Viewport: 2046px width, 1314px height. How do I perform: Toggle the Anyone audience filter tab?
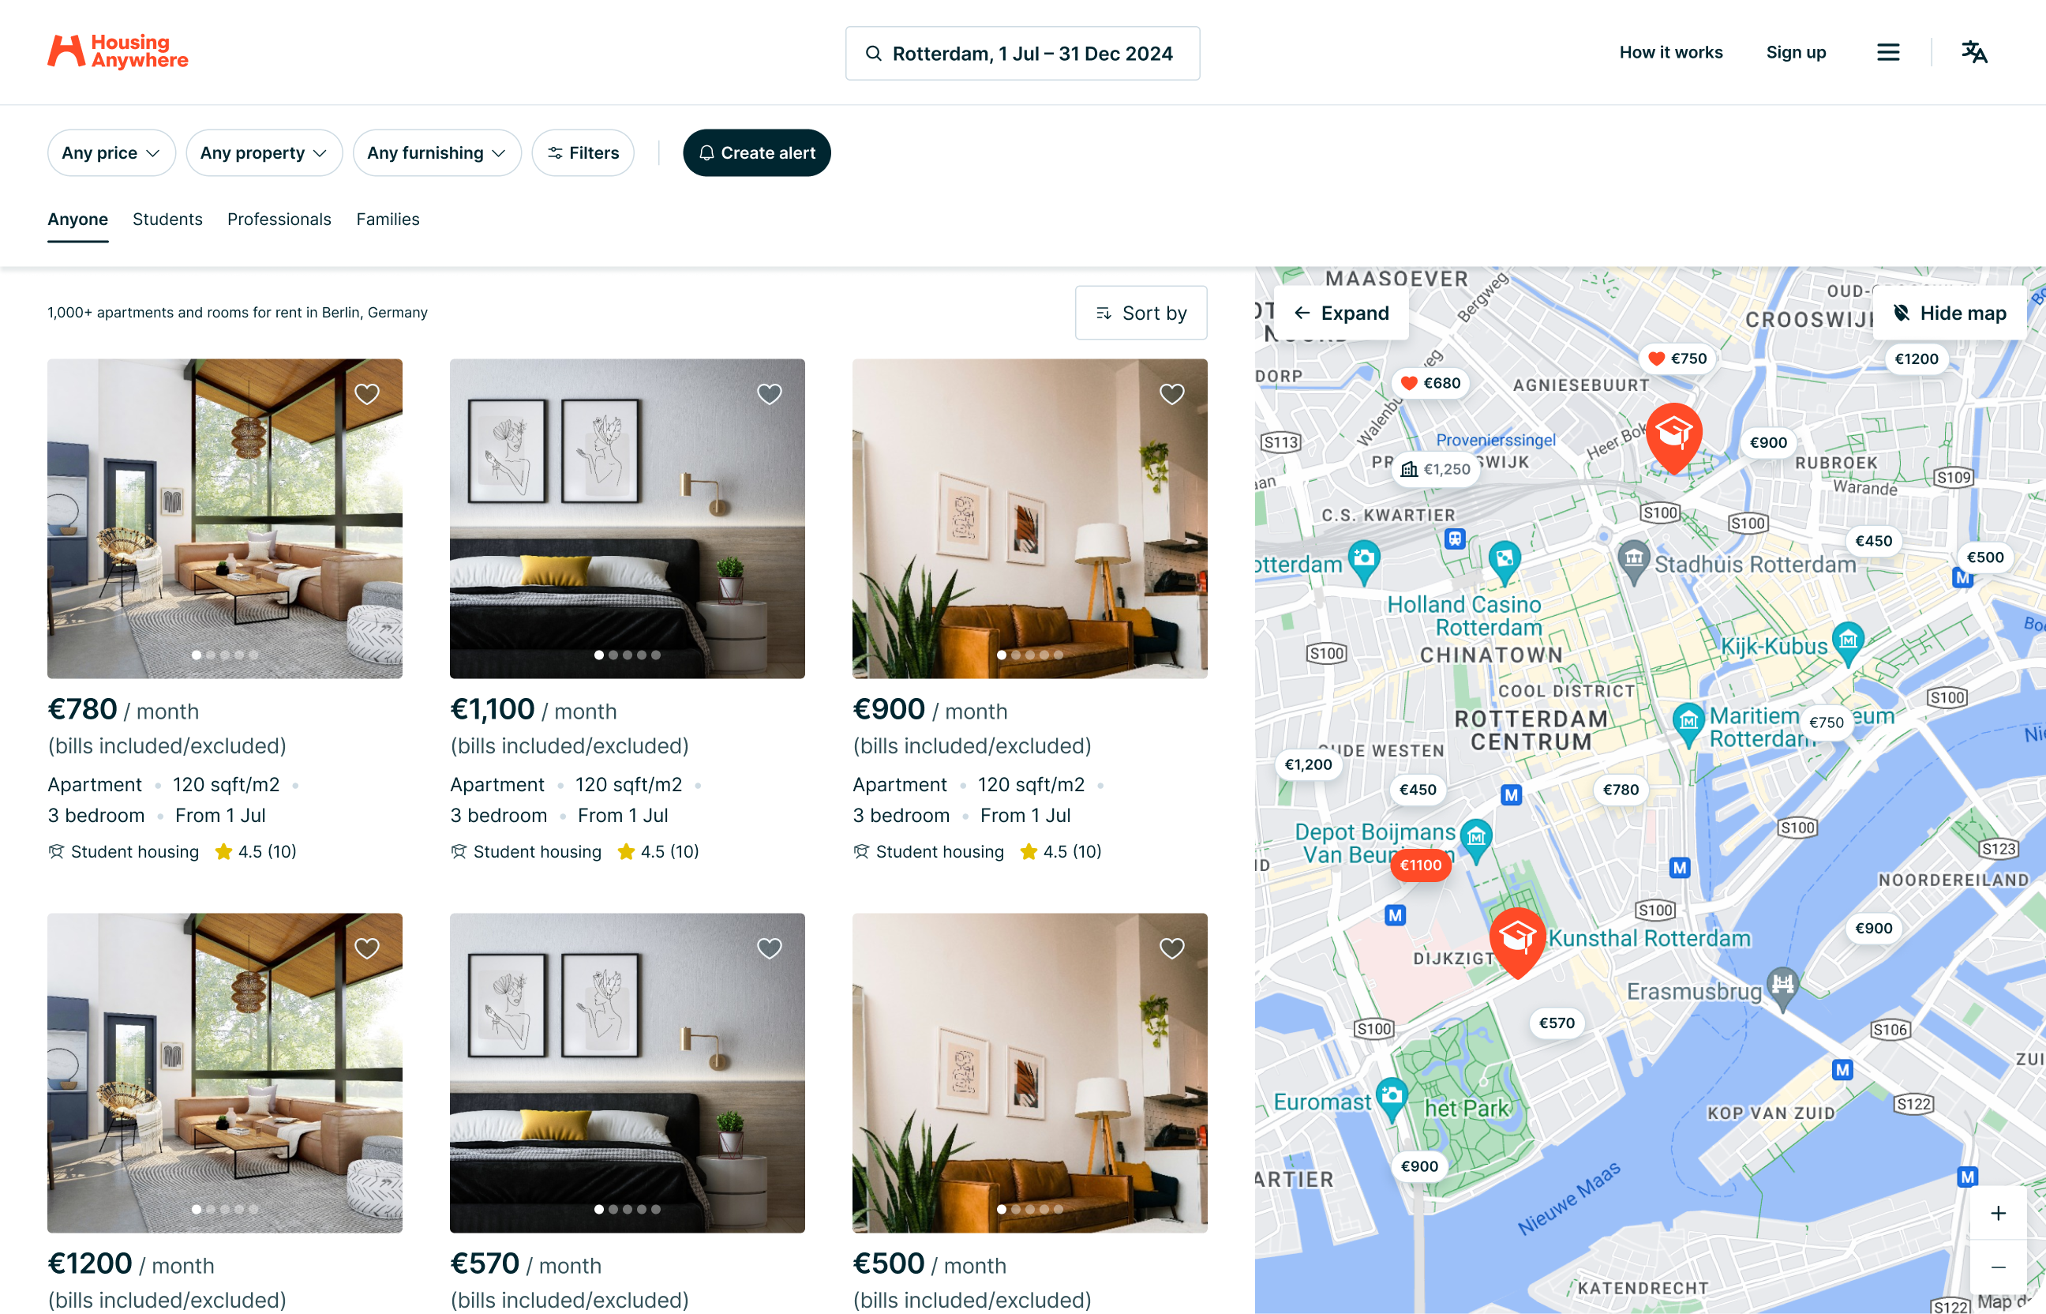[76, 220]
